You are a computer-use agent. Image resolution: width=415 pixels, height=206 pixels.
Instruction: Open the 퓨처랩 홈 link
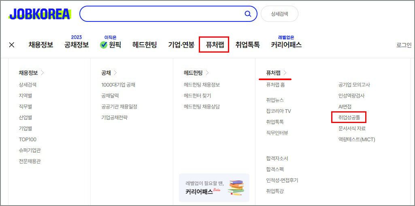click(x=276, y=85)
